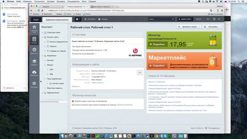Click the Админ Сайта user button

[185, 19]
